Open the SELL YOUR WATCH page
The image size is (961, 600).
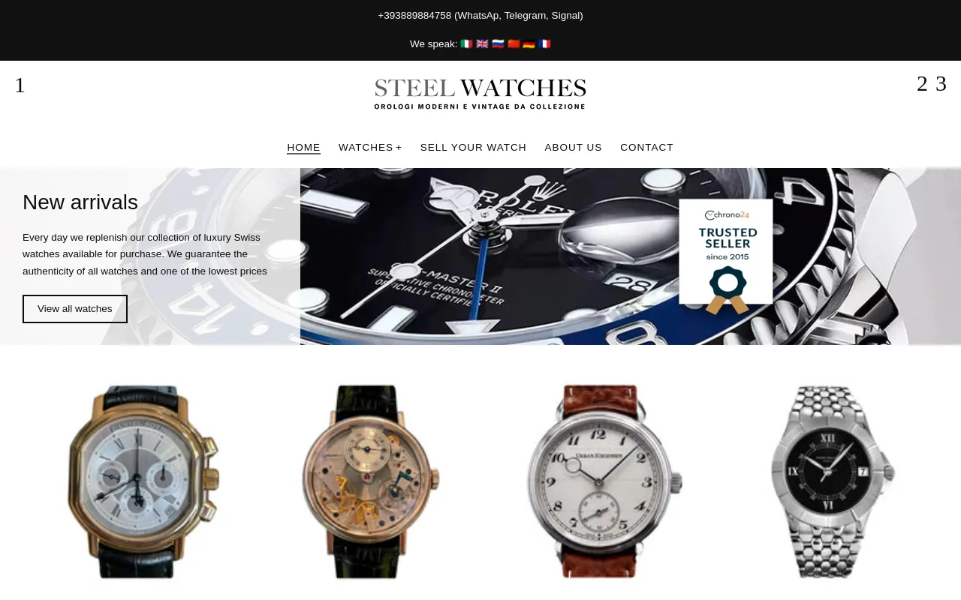tap(473, 148)
